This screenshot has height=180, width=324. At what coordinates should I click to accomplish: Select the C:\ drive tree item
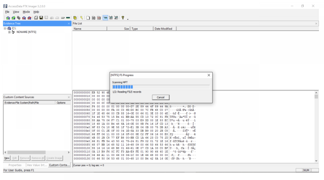pos(14,28)
